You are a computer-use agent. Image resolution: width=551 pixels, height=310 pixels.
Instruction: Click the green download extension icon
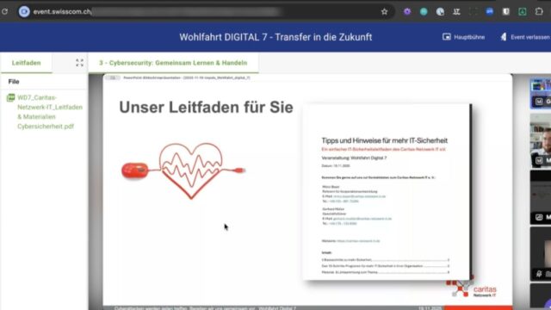[x=523, y=11]
